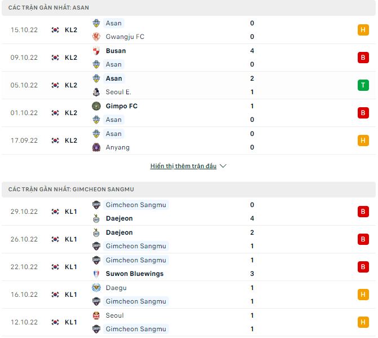Click the 'Các trận gần nhất: Gimcheon Sangmu' header

tap(71, 189)
